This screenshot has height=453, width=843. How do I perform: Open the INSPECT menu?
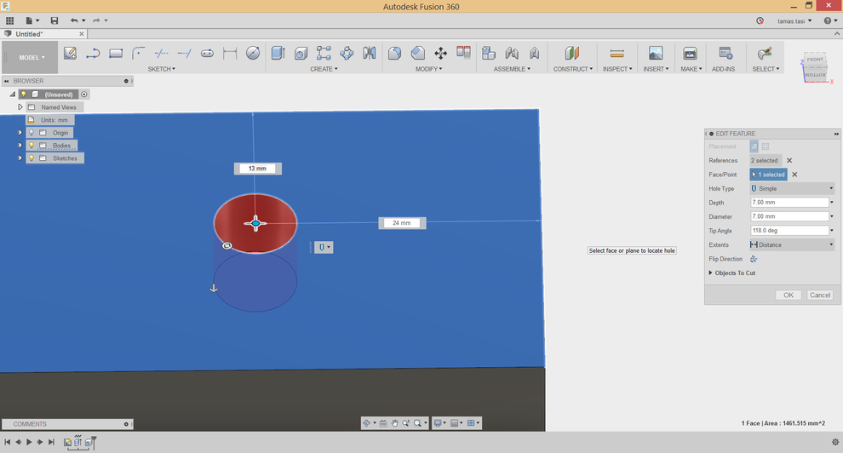[617, 69]
